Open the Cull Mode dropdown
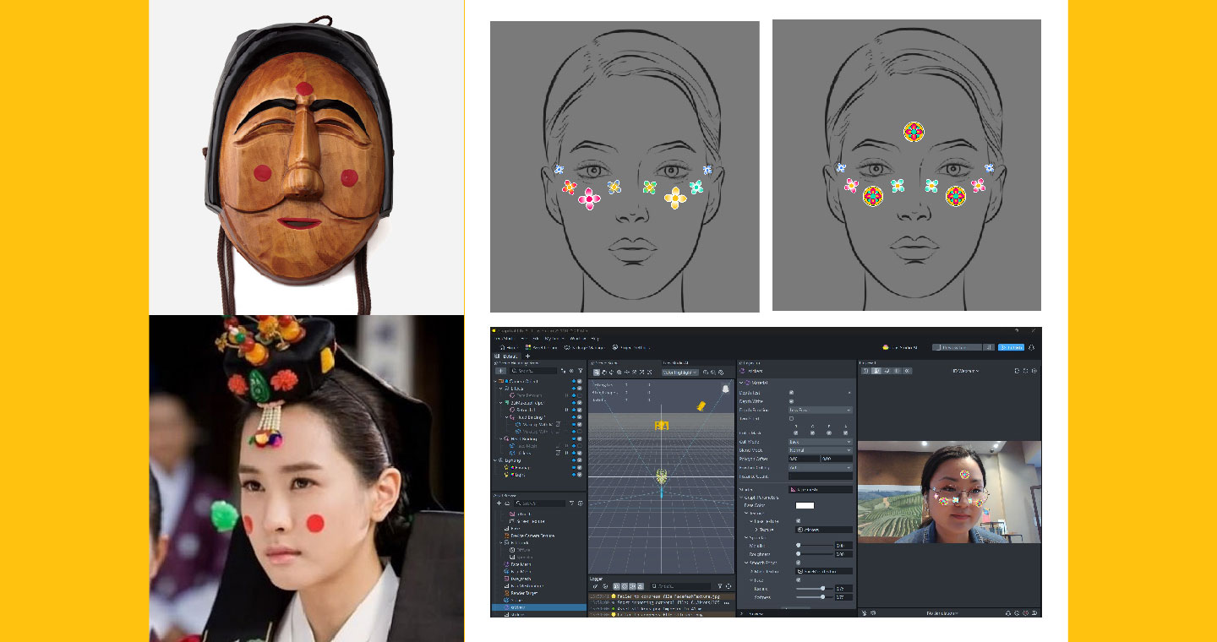 coord(820,442)
